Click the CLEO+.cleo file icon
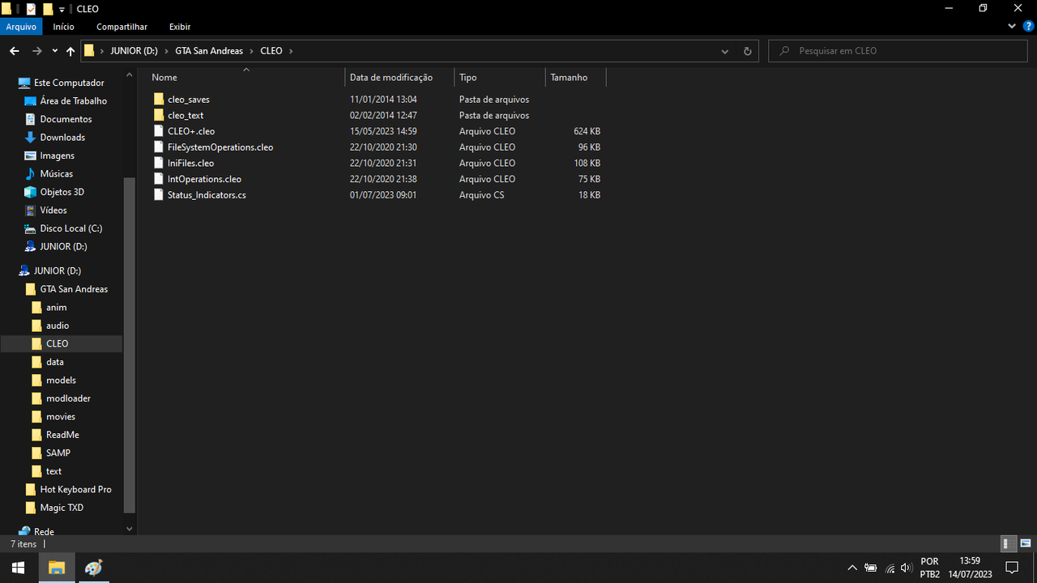The width and height of the screenshot is (1037, 583). [x=159, y=131]
